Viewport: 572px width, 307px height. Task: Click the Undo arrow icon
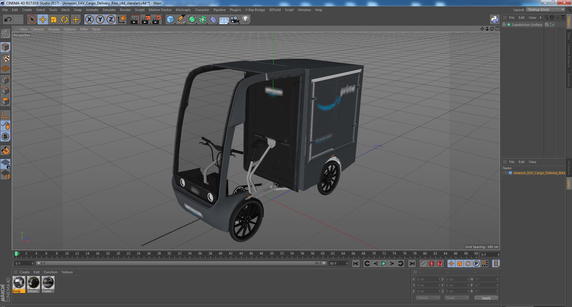coord(8,20)
